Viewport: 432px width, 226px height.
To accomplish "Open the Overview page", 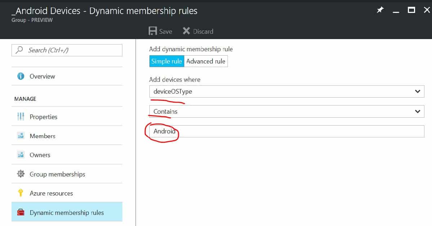I will [42, 76].
